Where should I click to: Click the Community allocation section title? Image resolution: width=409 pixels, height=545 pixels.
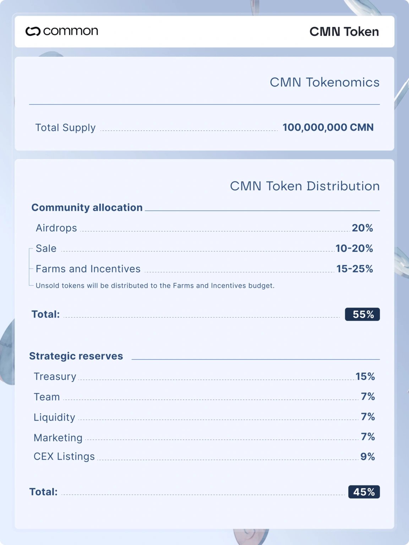click(87, 208)
